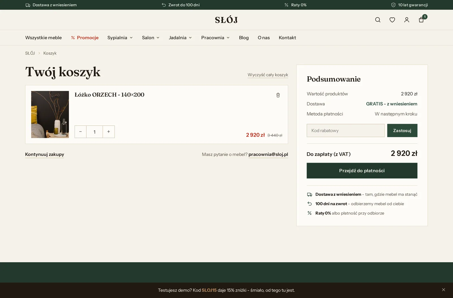Expand the Sypialnia dropdown menu
The width and height of the screenshot is (453, 298).
[x=120, y=38]
